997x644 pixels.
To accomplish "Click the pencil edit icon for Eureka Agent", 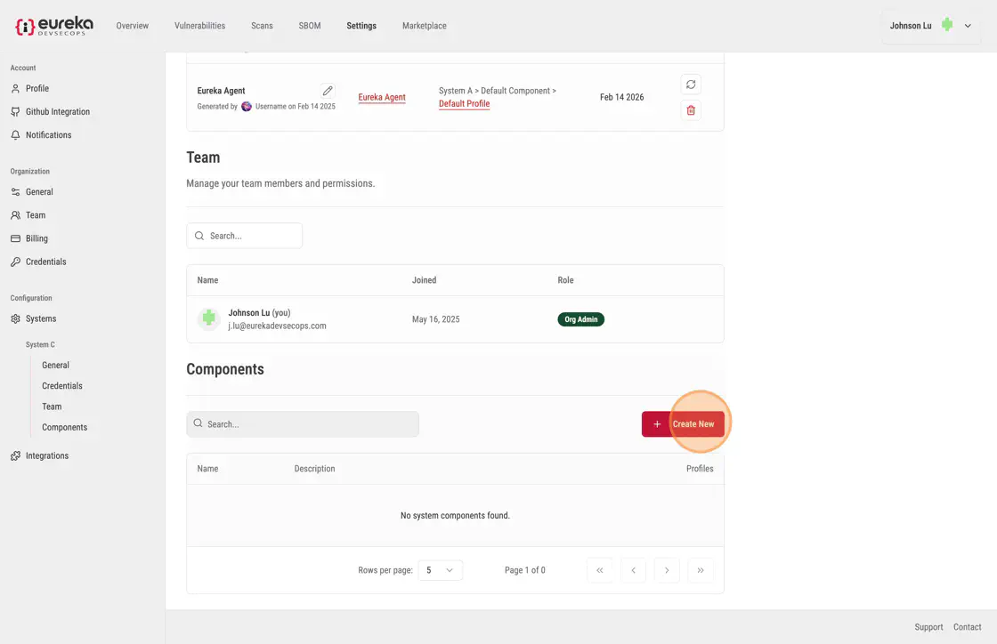I will 328,91.
